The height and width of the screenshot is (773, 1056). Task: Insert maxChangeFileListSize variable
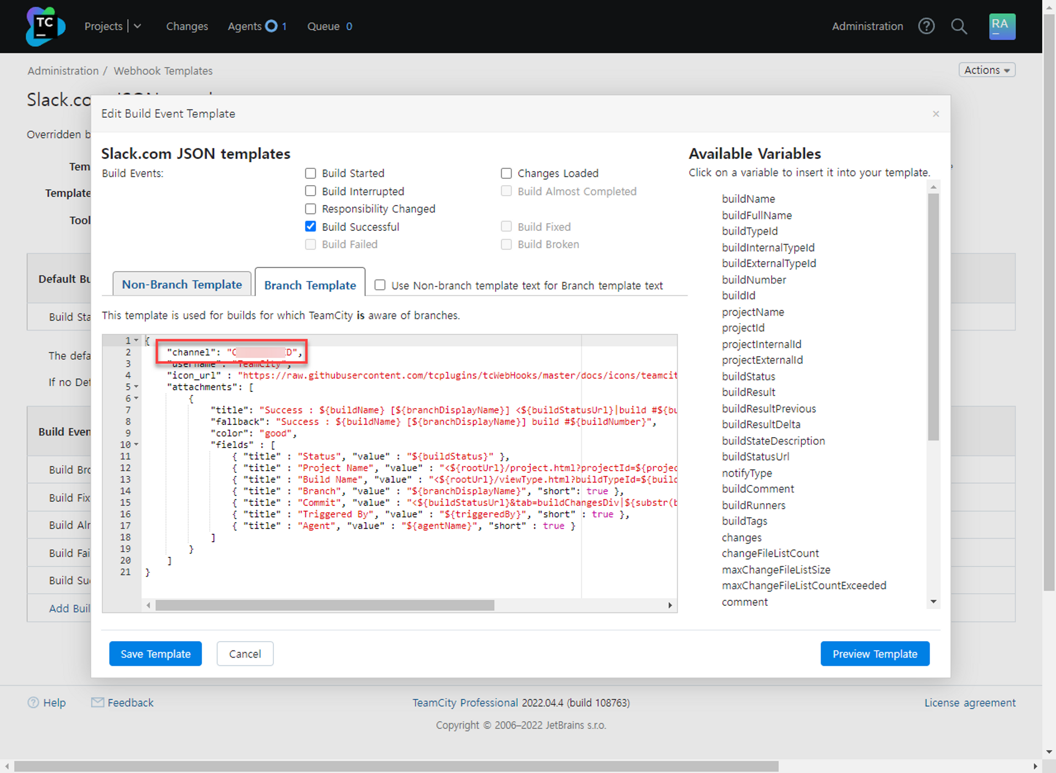pos(776,570)
